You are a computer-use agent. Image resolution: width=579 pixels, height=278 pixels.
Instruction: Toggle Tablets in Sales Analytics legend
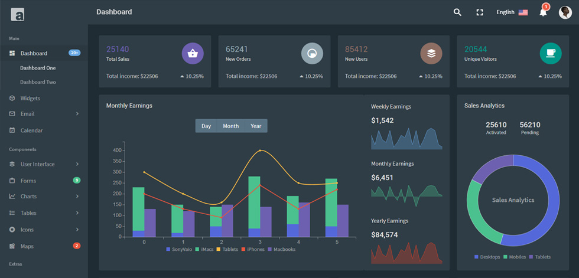540,257
